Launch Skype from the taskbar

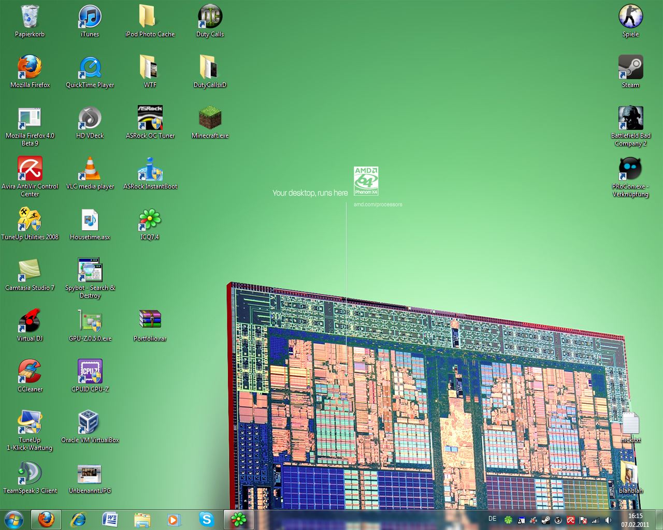[x=207, y=519]
